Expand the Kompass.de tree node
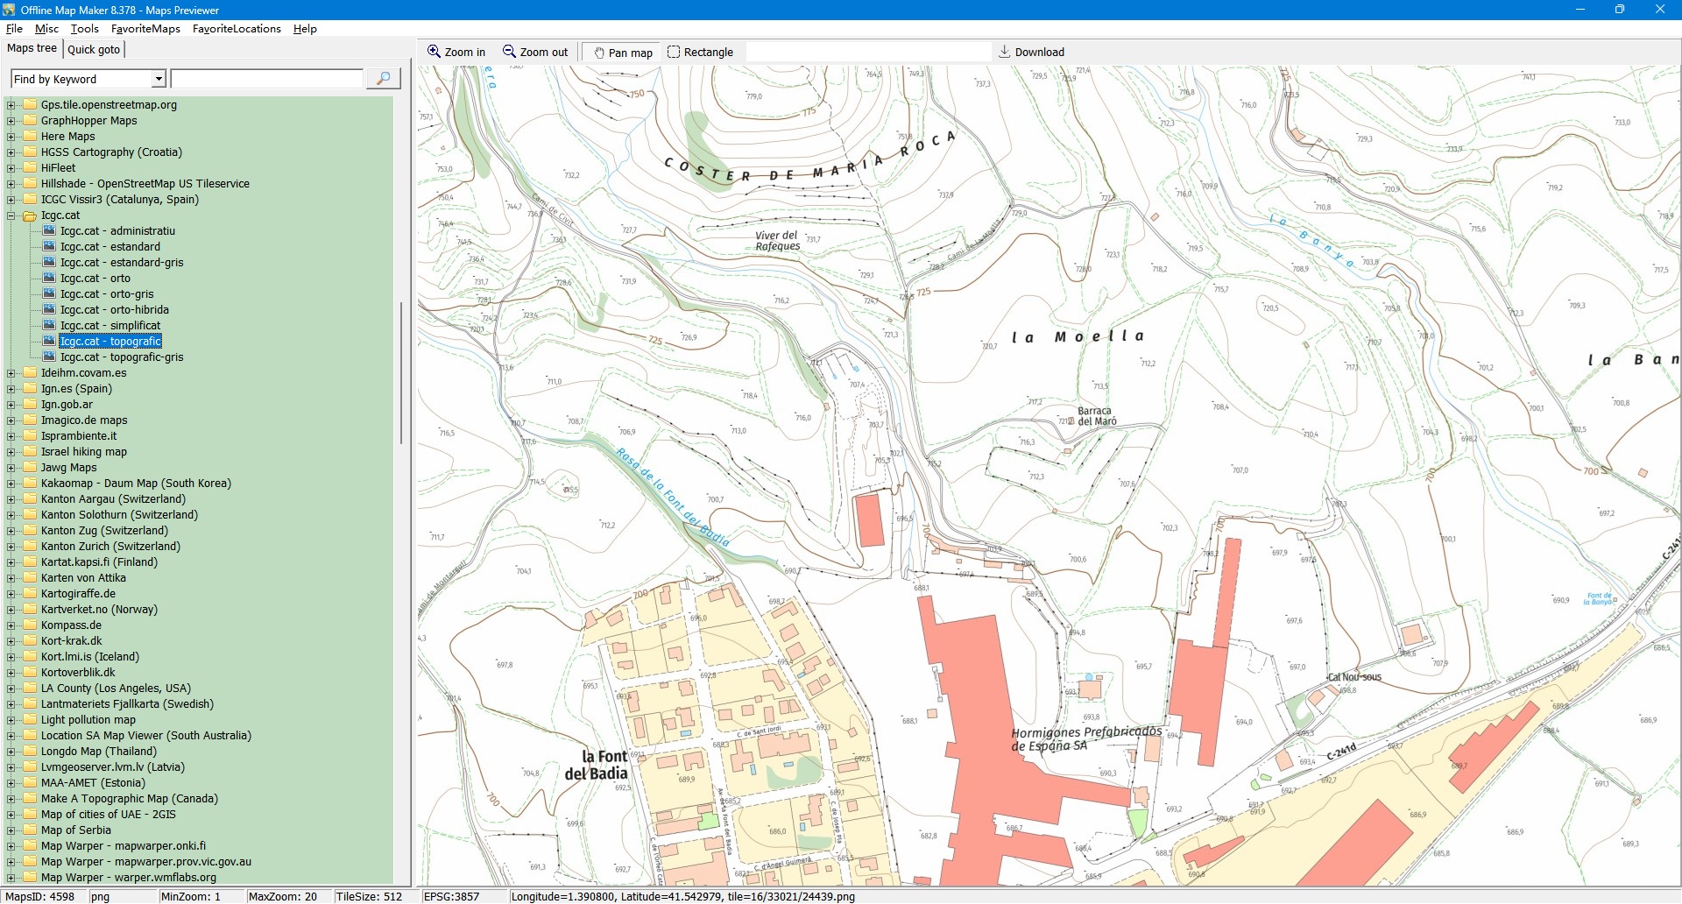The width and height of the screenshot is (1682, 904). (11, 625)
